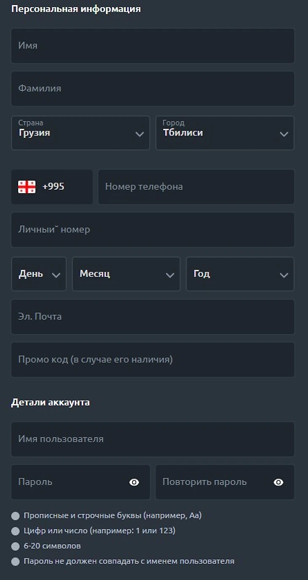The height and width of the screenshot is (580, 308).
Task: Open the Страна dropdown showing Грузия
Action: tap(80, 133)
